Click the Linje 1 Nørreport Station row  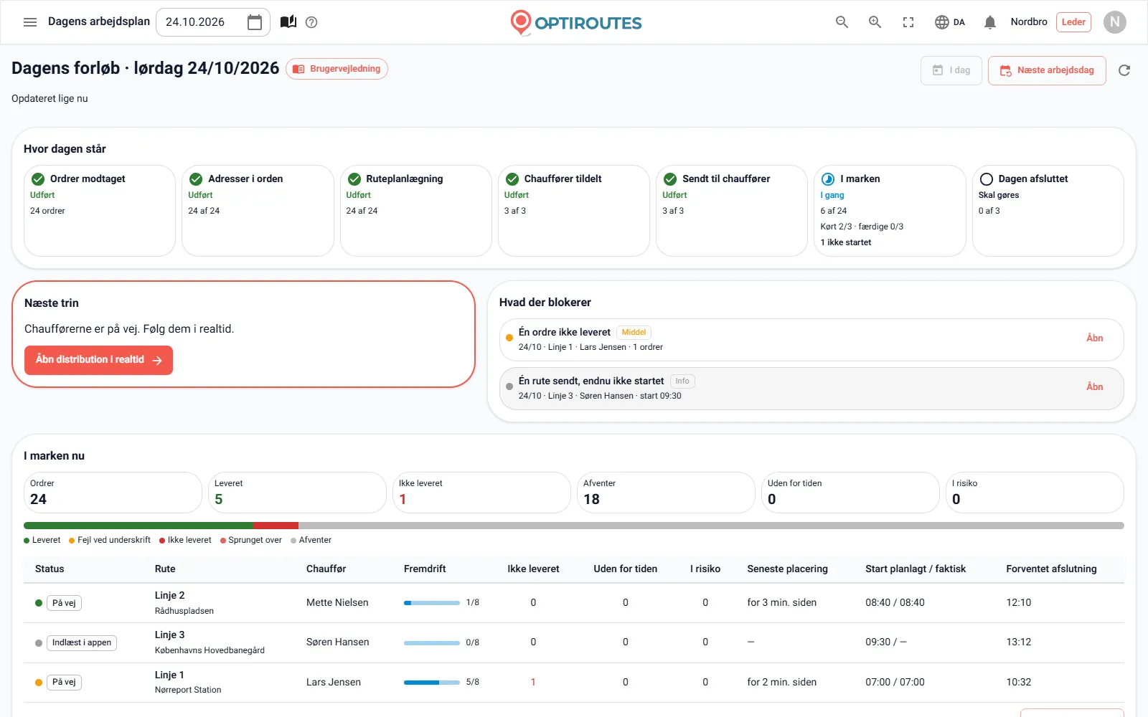point(574,683)
